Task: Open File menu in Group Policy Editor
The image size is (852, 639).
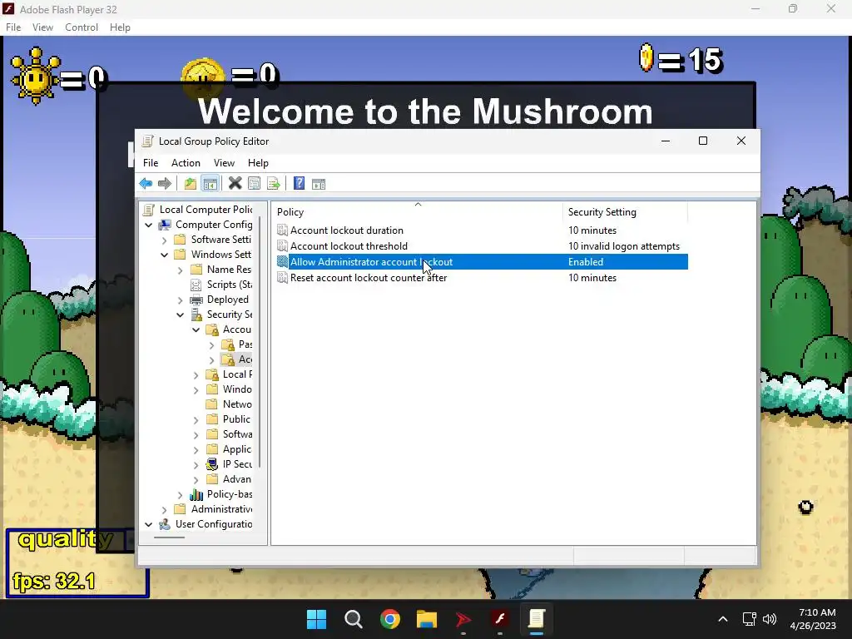Action: coord(151,163)
